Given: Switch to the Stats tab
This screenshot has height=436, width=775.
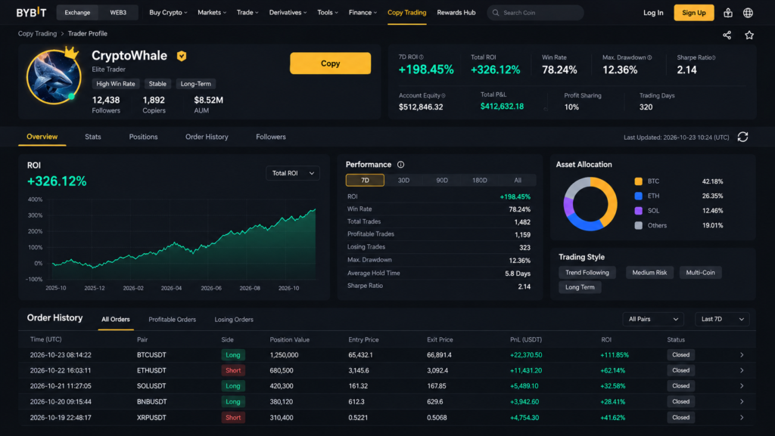Looking at the screenshot, I should (x=93, y=137).
